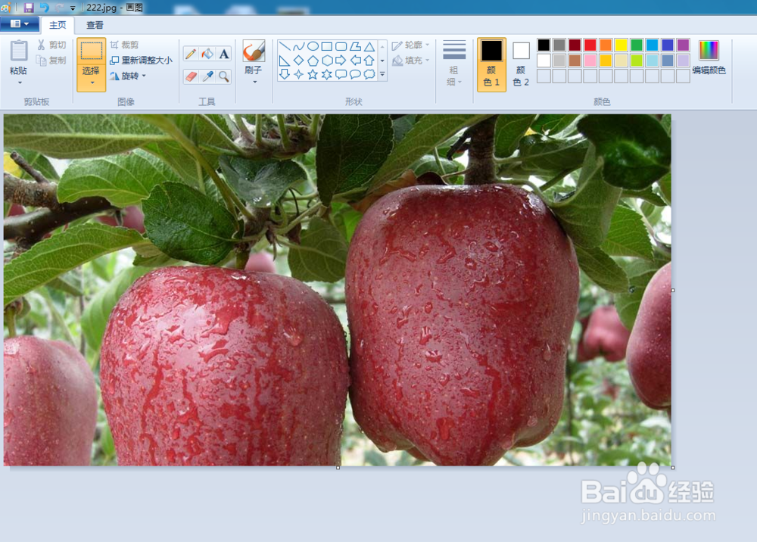Viewport: 757px width, 542px height.
Task: Pick the Rectangle shape
Action: tap(327, 46)
